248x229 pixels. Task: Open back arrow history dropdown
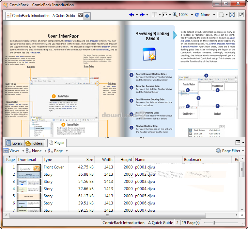(137, 15)
